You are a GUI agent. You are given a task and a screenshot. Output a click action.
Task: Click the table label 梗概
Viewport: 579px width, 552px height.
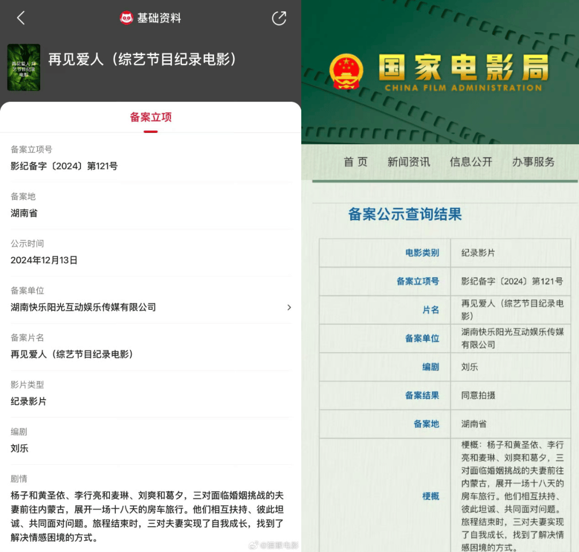(x=430, y=496)
